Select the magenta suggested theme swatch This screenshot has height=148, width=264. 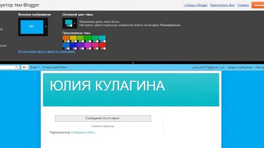[x=88, y=46]
